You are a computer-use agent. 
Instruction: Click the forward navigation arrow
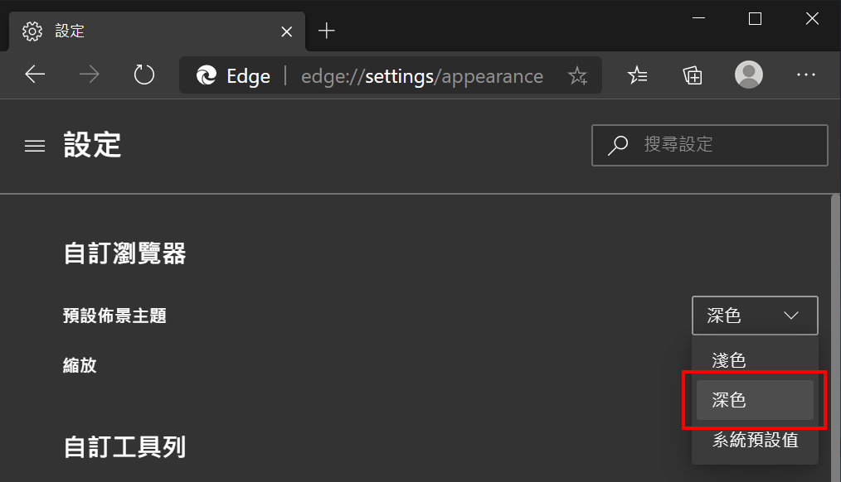[89, 75]
